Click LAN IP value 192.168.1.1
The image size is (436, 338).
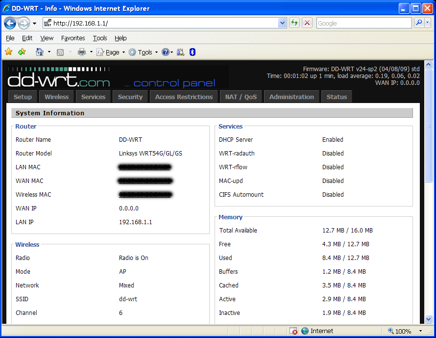135,222
